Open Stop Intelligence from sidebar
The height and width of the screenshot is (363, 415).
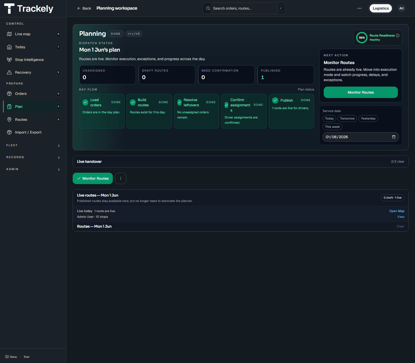point(33,60)
